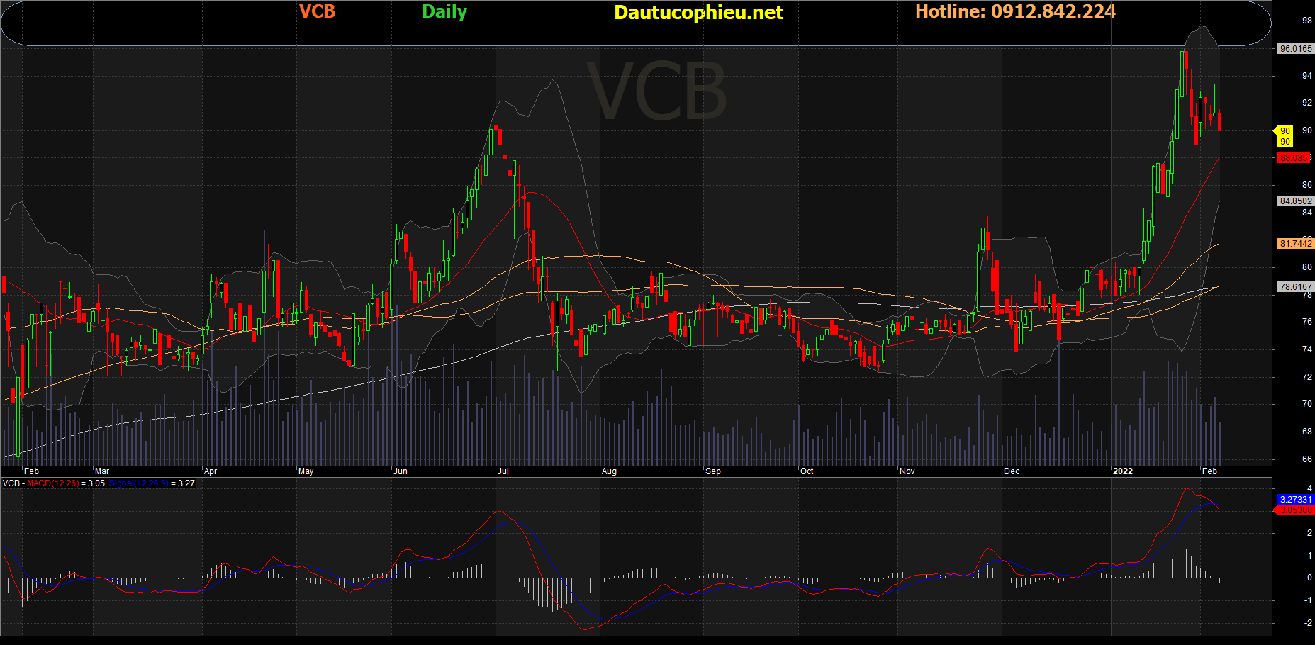
Task: Click the Jul marker on the time axis
Action: [x=503, y=471]
